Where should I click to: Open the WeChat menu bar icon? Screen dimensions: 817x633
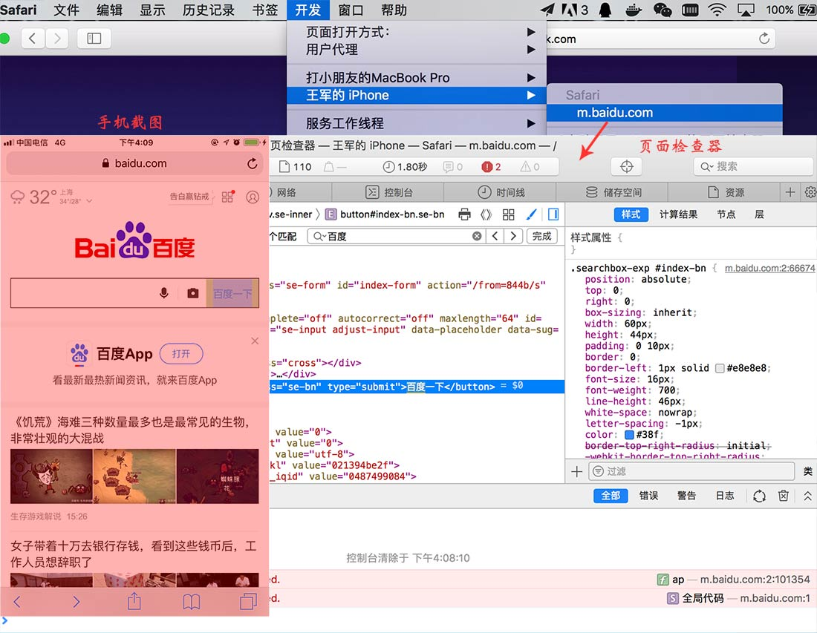(663, 10)
